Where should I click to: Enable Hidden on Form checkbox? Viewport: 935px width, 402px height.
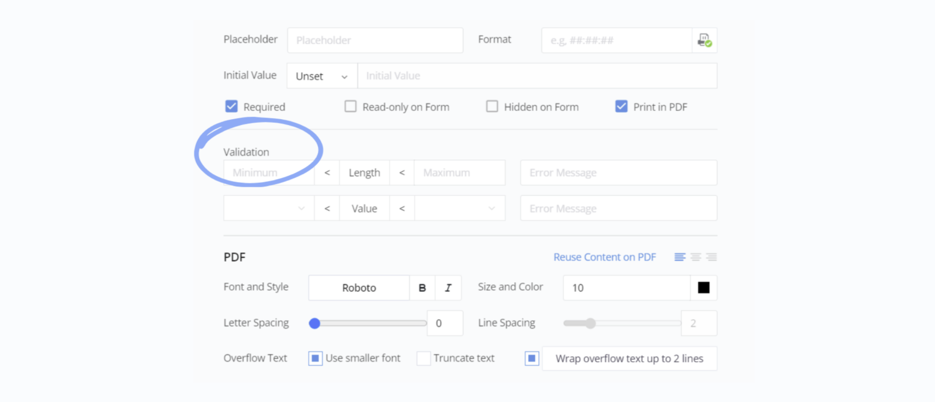[x=493, y=106]
